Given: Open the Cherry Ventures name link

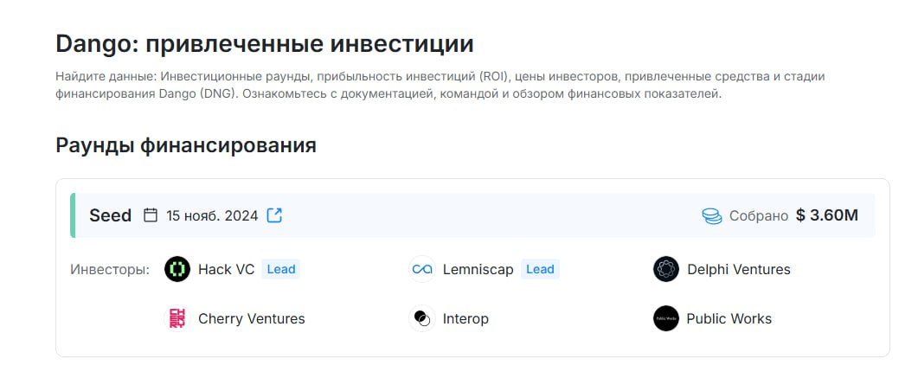Looking at the screenshot, I should point(252,319).
